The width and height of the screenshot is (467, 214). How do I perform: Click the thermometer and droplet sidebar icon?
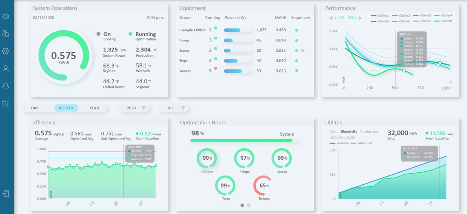(x=6, y=34)
